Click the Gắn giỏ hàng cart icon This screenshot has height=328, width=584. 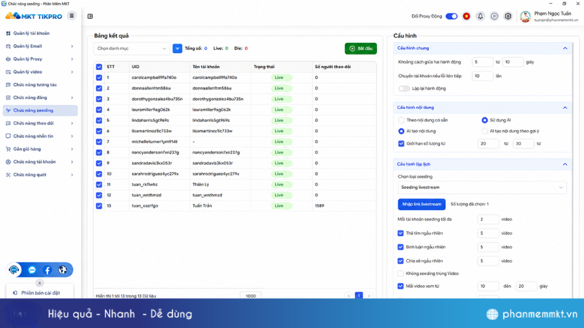(x=8, y=149)
